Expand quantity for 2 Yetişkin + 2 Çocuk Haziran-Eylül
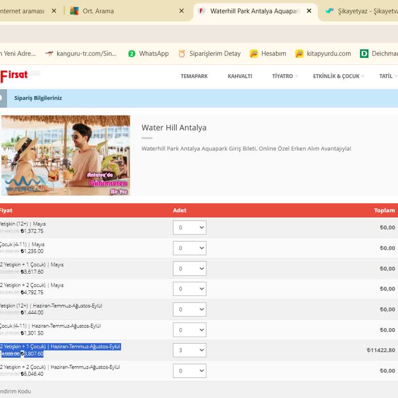Screen dimensions: 398x398 [x=189, y=371]
